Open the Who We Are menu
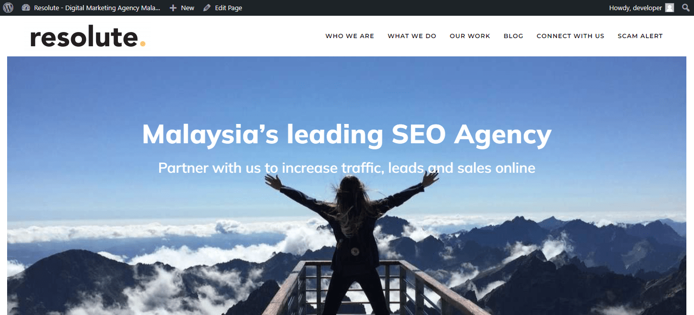The height and width of the screenshot is (315, 694). [350, 36]
